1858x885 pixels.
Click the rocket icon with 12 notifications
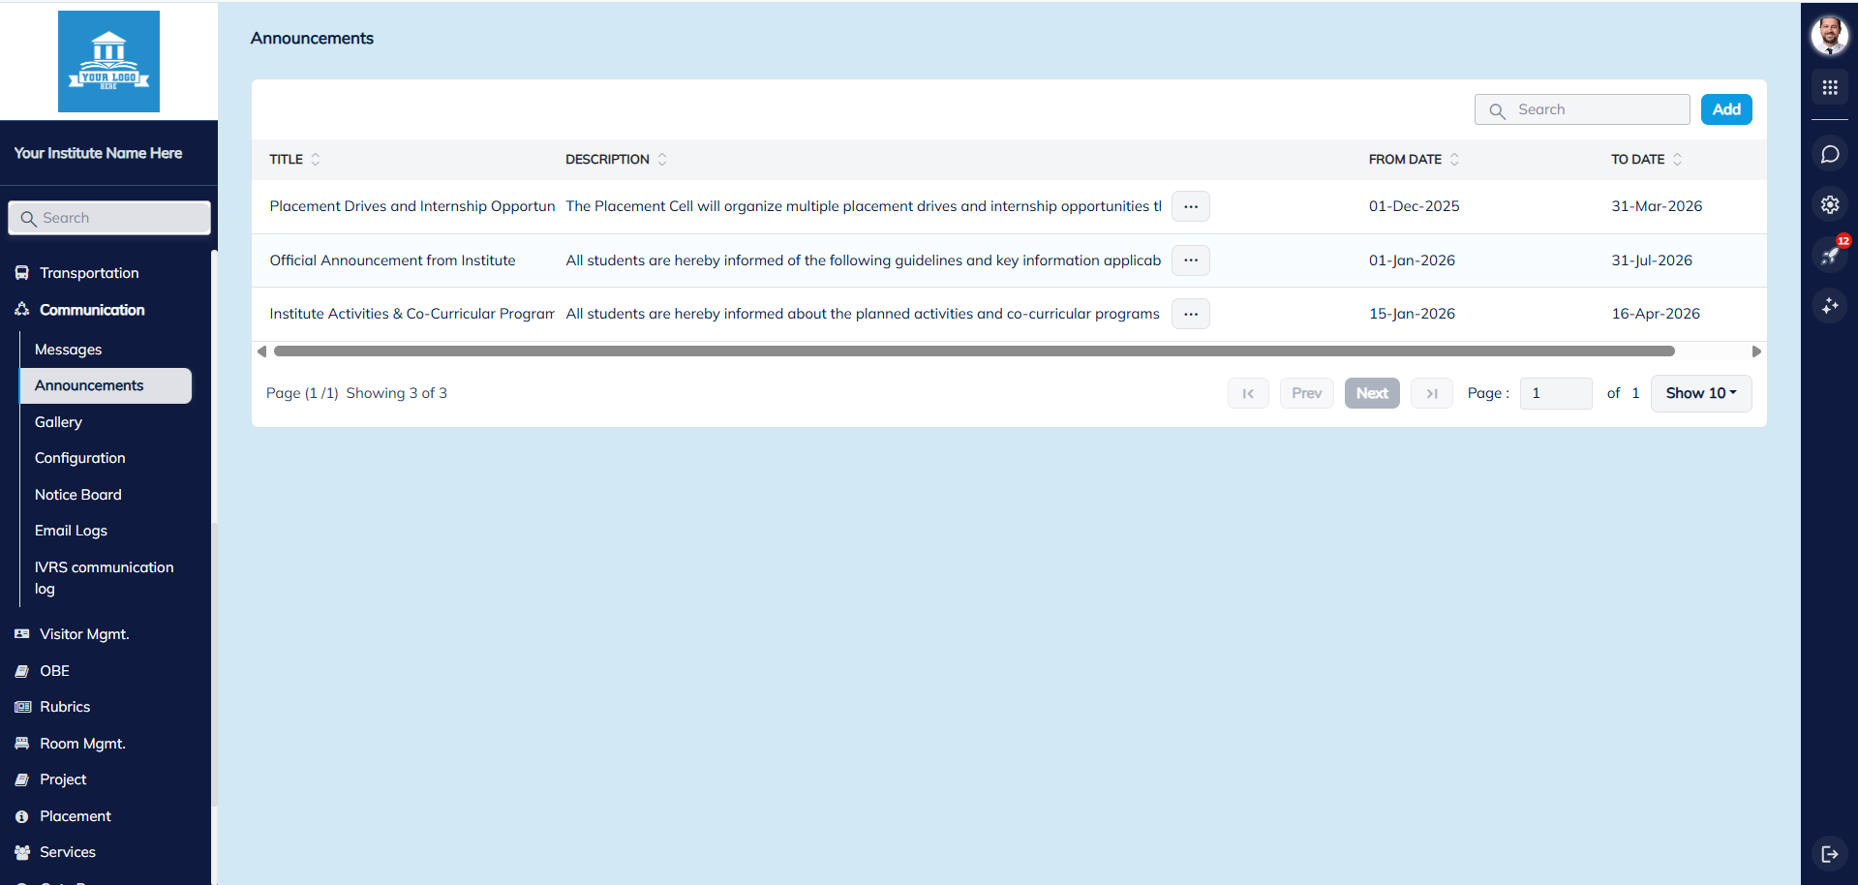(1829, 256)
